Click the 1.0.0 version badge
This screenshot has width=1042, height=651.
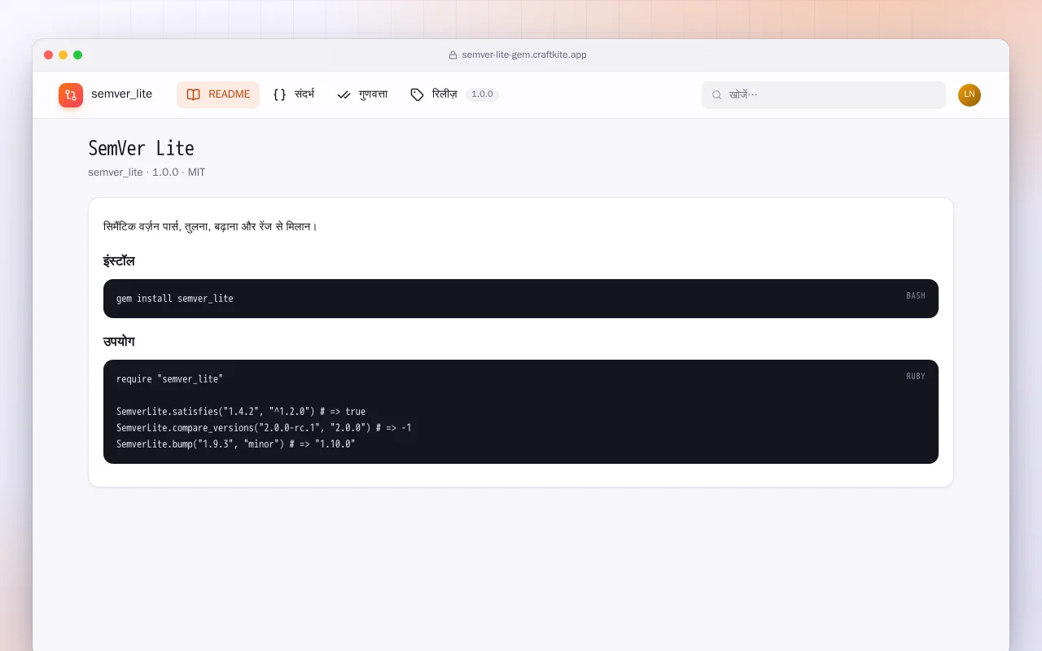pos(482,94)
